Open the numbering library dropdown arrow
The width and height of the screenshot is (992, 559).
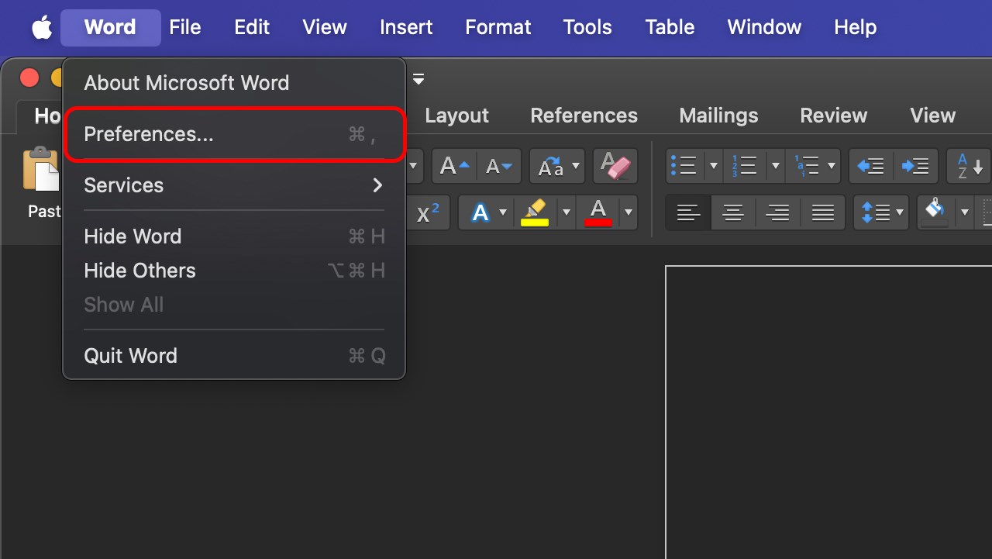[x=774, y=166]
